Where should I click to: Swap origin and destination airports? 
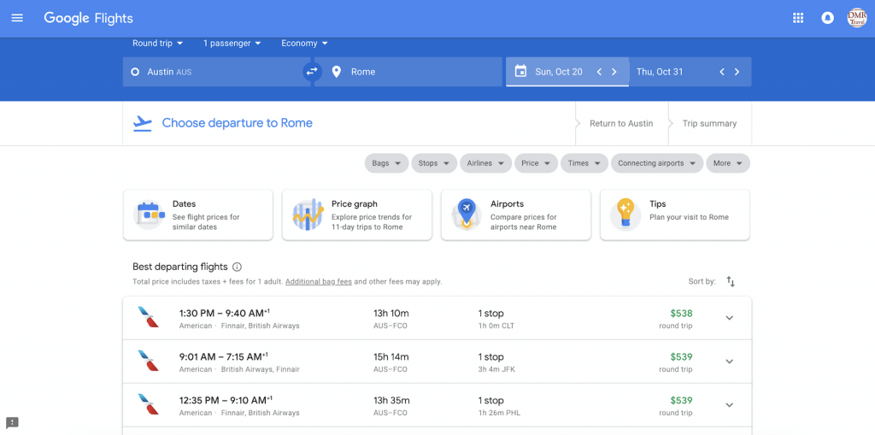coord(312,72)
